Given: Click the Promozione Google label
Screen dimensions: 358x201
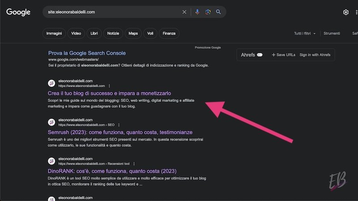Looking at the screenshot, I should tap(208, 48).
